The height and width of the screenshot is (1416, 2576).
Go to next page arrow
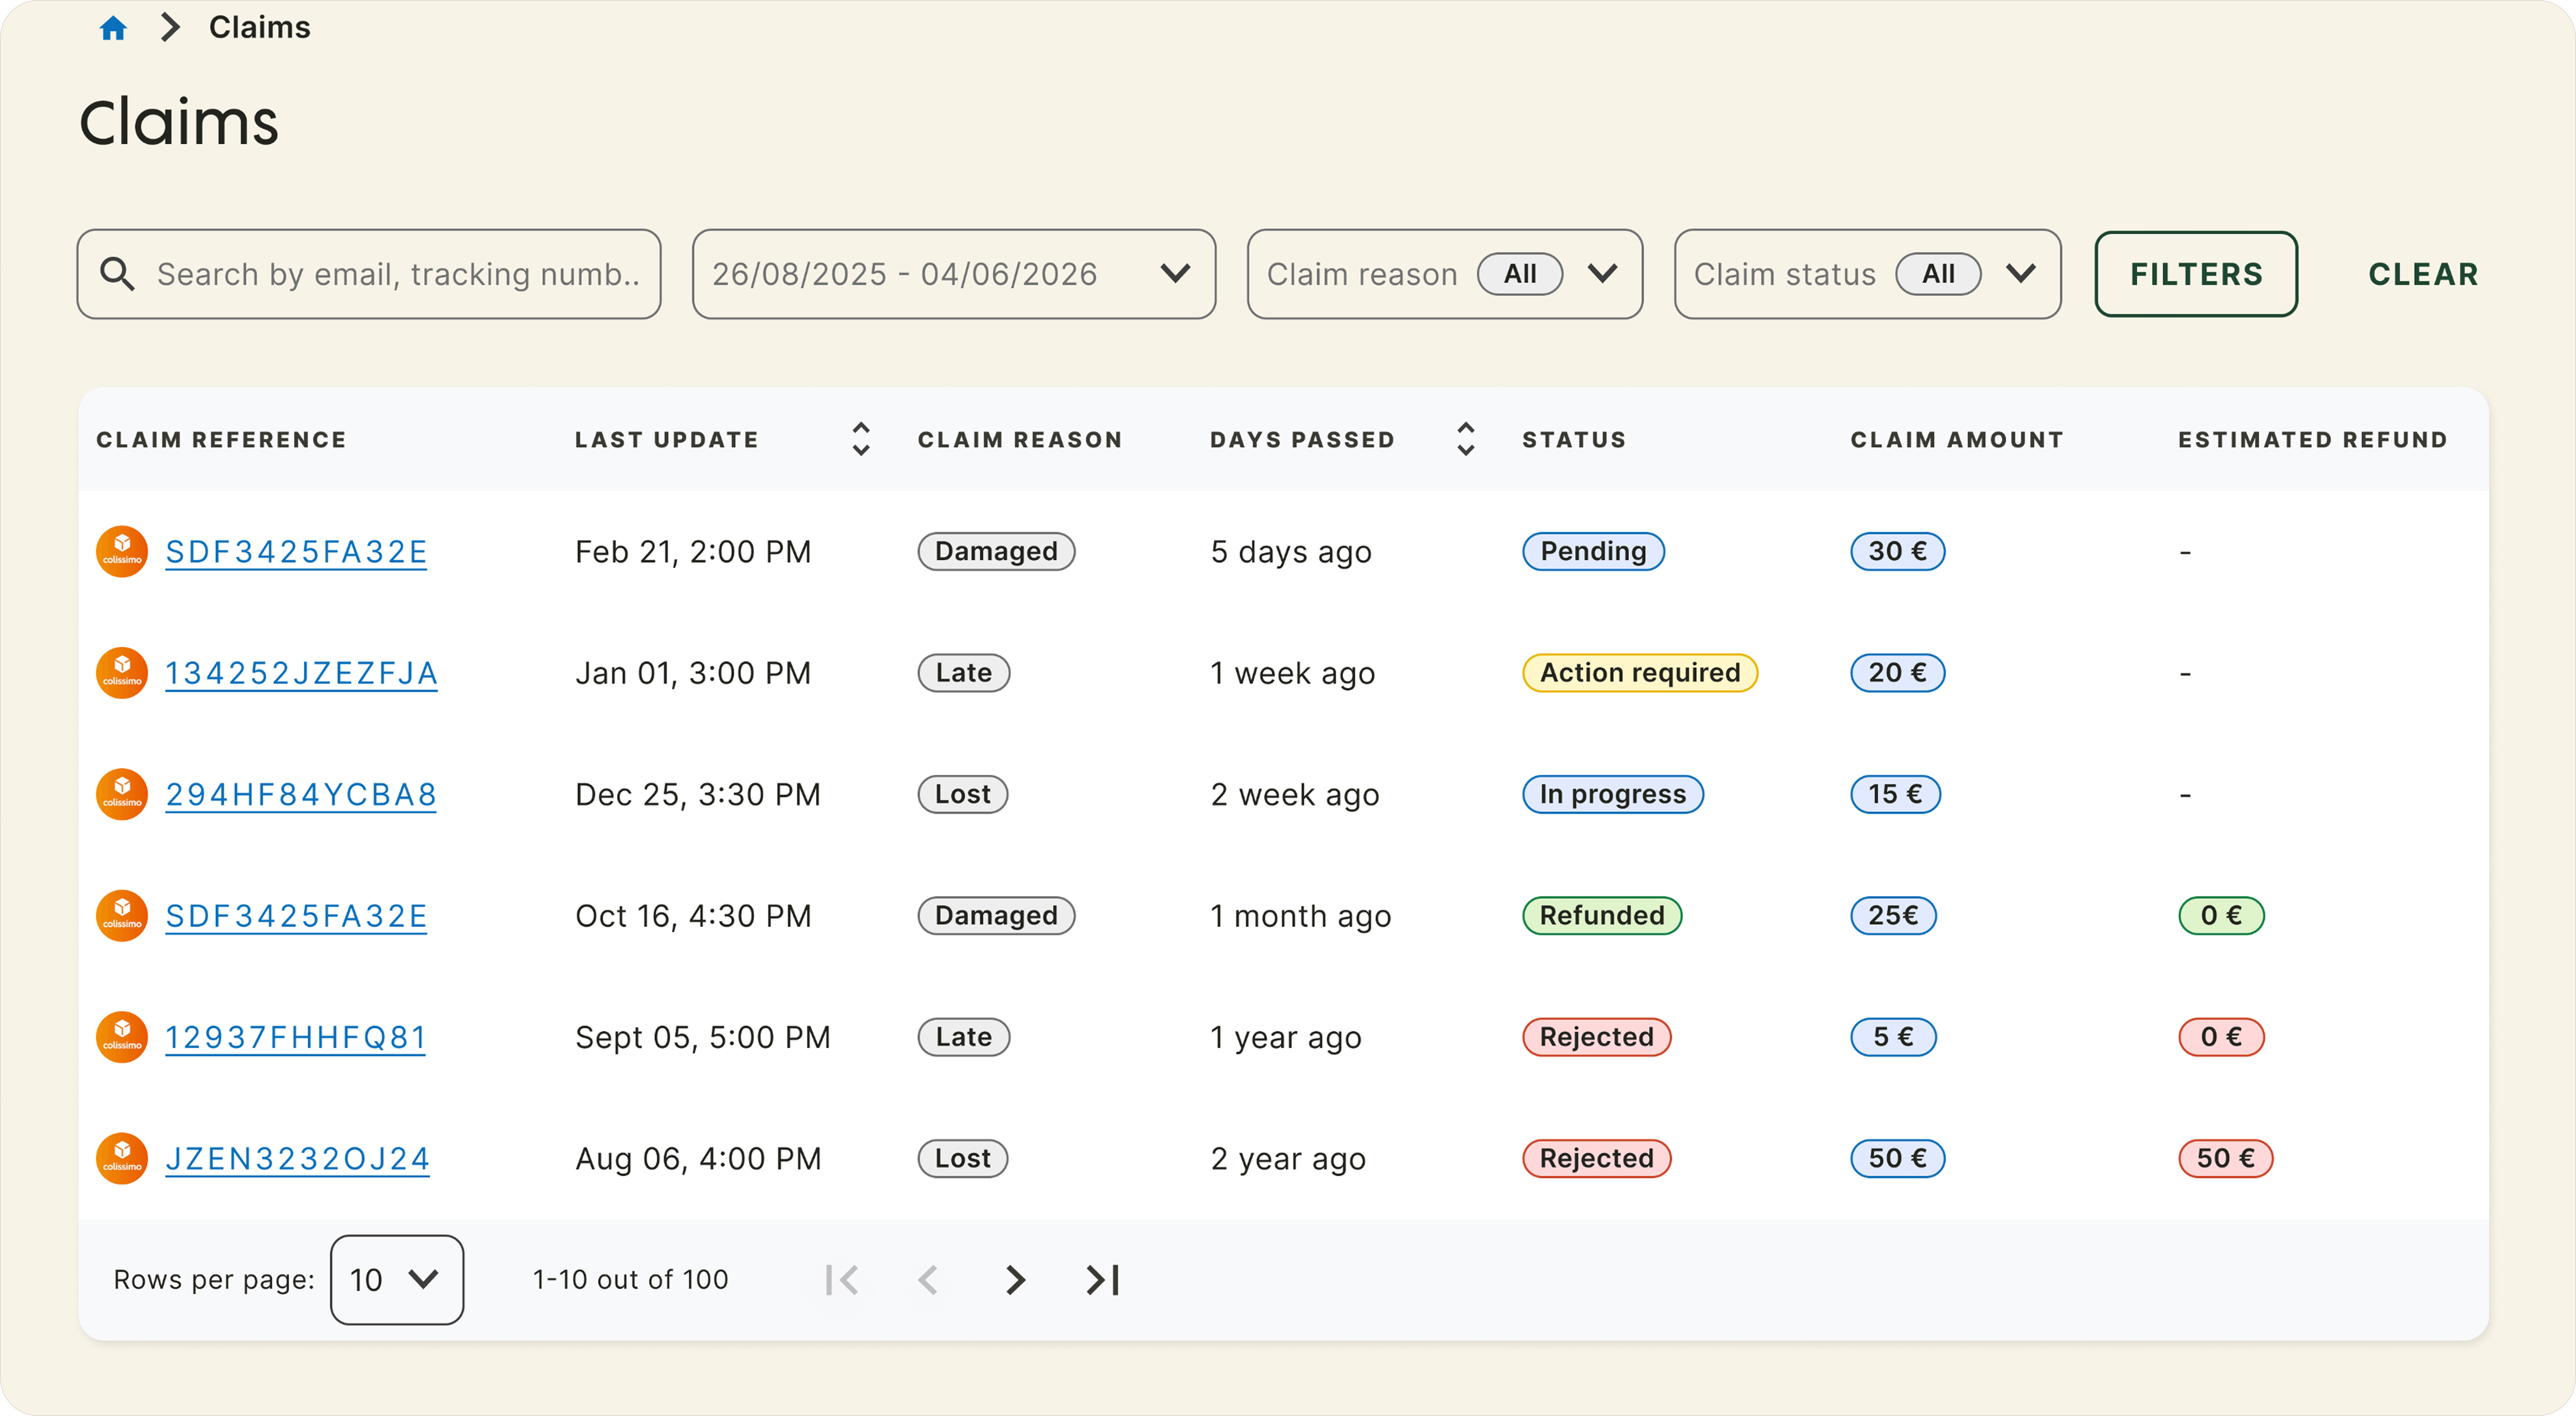(1015, 1280)
